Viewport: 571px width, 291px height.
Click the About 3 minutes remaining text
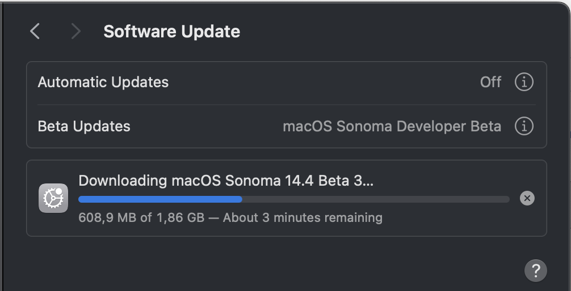pos(303,217)
